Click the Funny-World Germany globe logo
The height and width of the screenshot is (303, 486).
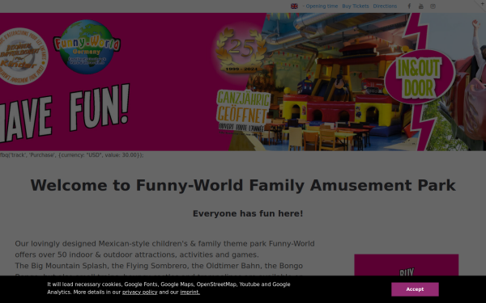[x=87, y=47]
